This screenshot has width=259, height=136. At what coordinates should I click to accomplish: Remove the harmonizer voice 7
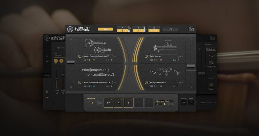tap(132, 99)
